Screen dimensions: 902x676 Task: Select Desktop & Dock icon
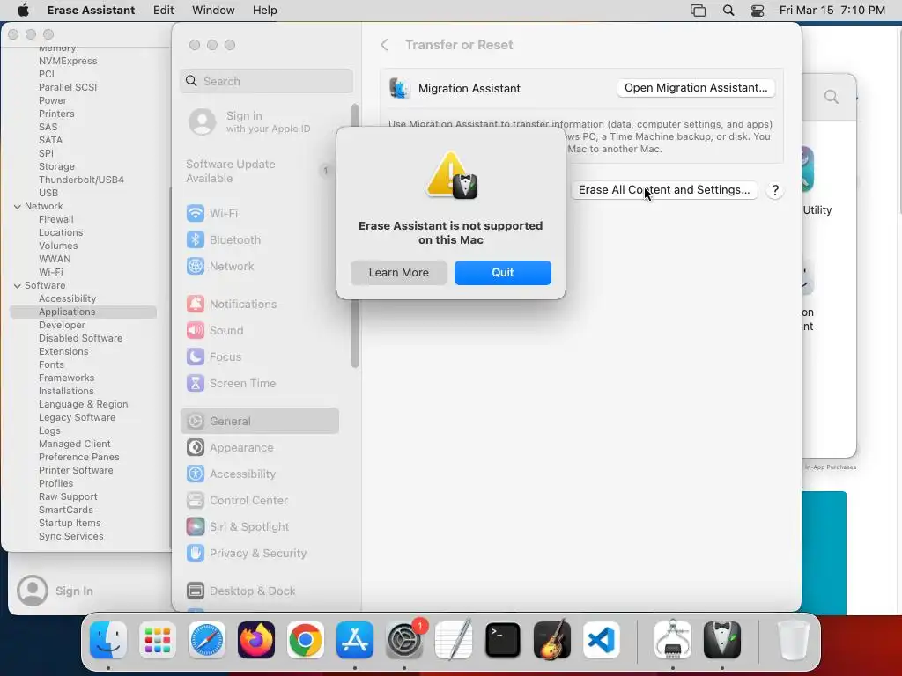pos(196,591)
